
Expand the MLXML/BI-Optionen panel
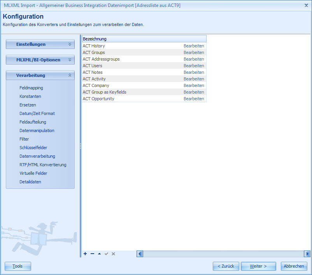[40, 60]
